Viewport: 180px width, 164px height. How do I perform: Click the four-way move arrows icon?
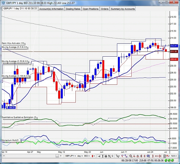(160, 156)
